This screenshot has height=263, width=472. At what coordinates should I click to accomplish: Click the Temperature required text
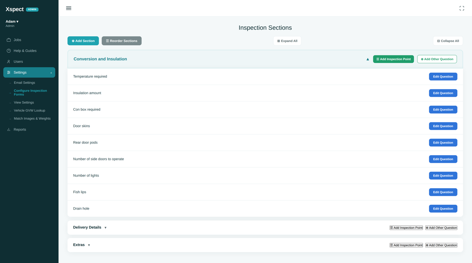pyautogui.click(x=90, y=77)
